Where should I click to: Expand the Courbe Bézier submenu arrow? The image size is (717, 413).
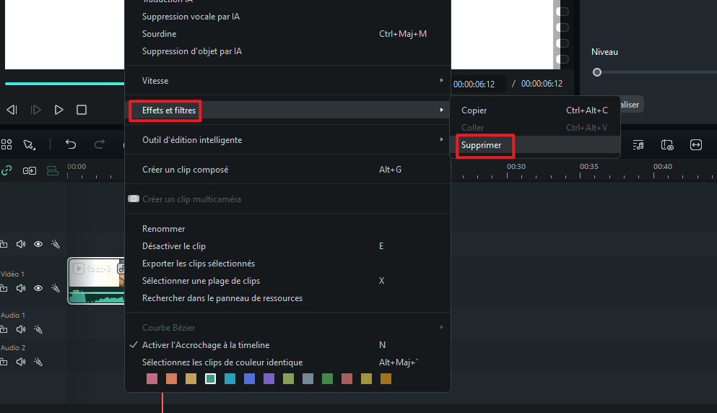441,327
